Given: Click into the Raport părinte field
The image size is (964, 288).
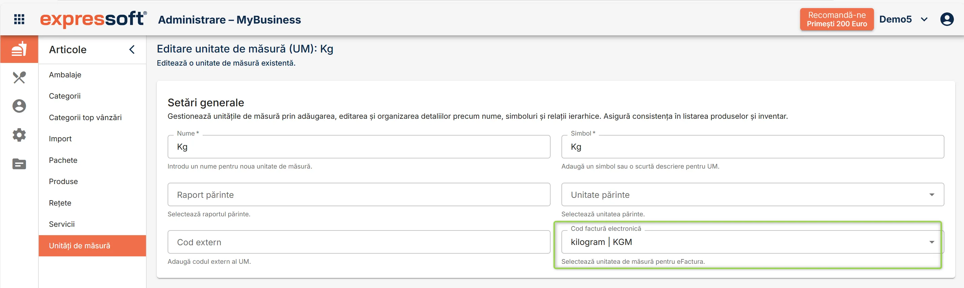Looking at the screenshot, I should tap(359, 194).
